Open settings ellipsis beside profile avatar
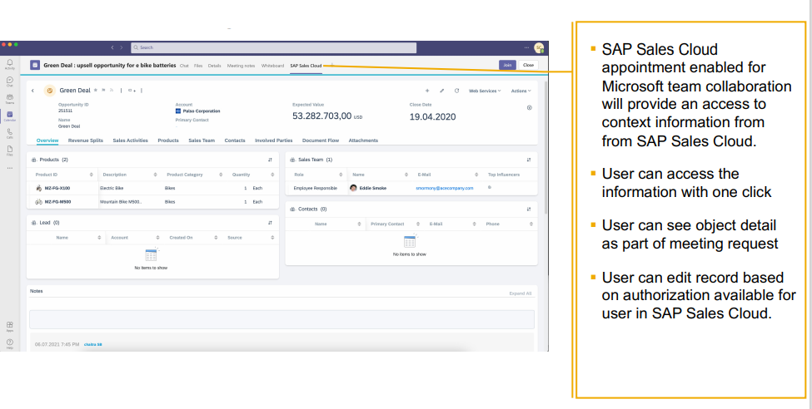The image size is (812, 409). (526, 47)
